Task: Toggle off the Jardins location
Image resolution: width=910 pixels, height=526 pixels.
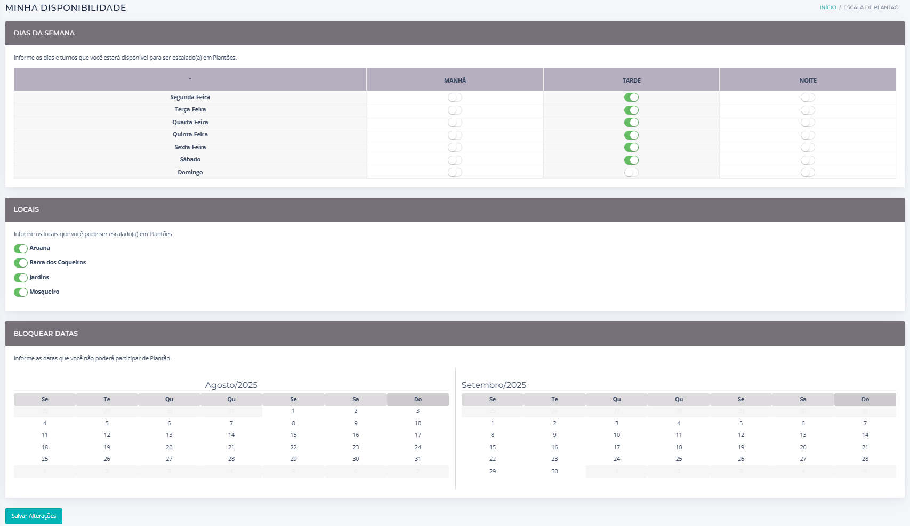Action: pyautogui.click(x=21, y=278)
